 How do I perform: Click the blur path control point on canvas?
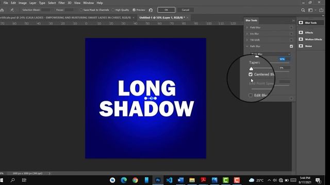pos(151,98)
